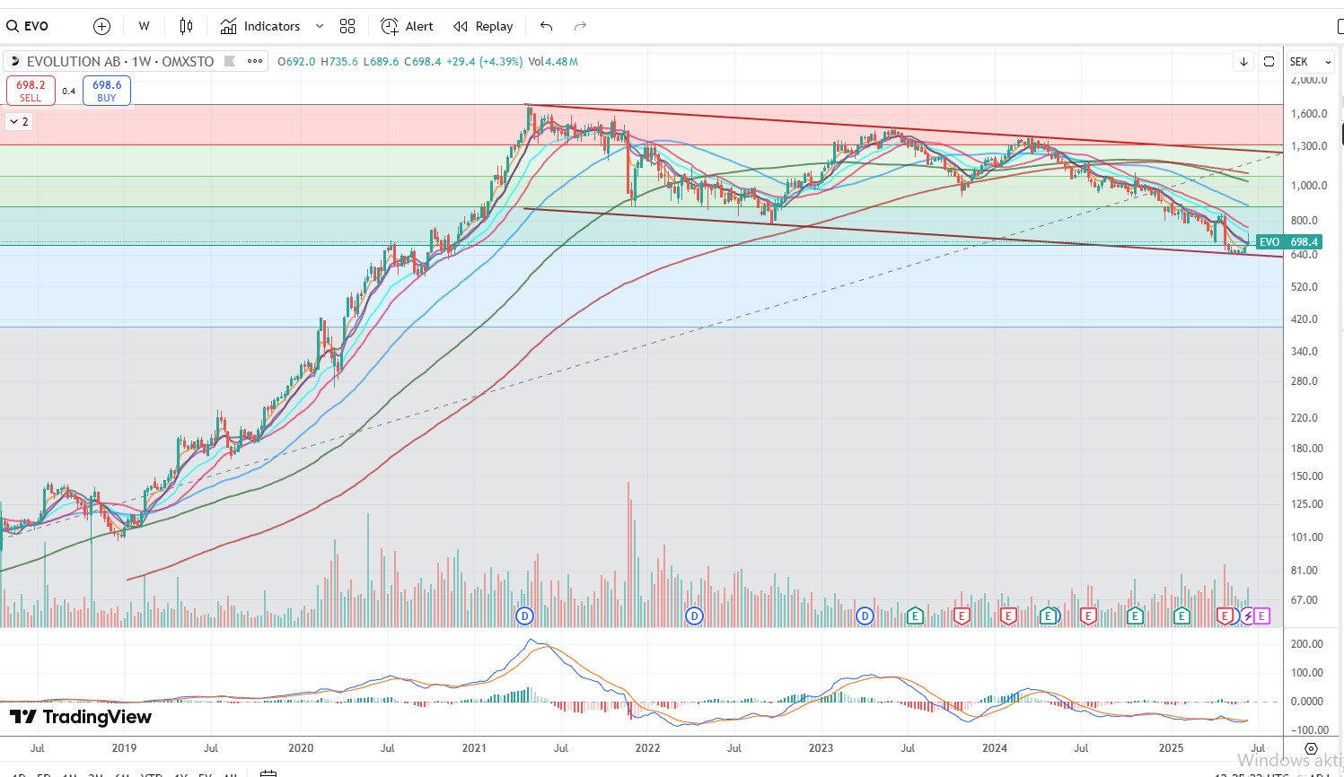Expand the collapsed indicator legend showing 2

point(19,121)
